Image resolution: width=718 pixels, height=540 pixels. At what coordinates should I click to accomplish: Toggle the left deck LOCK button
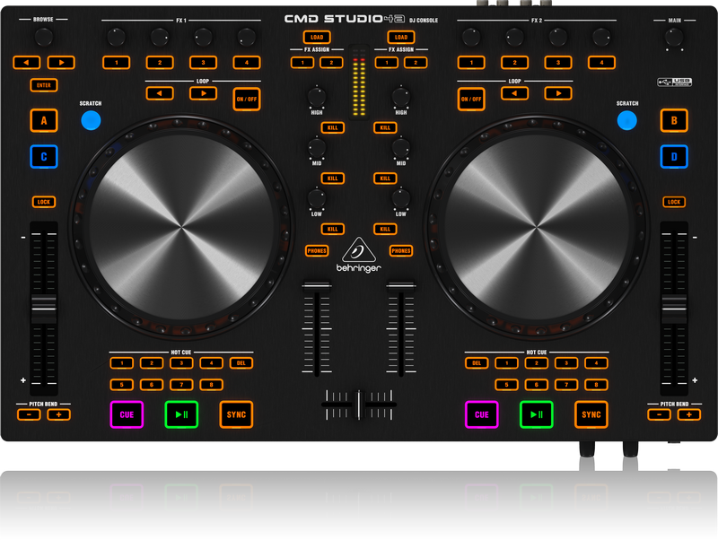44,202
